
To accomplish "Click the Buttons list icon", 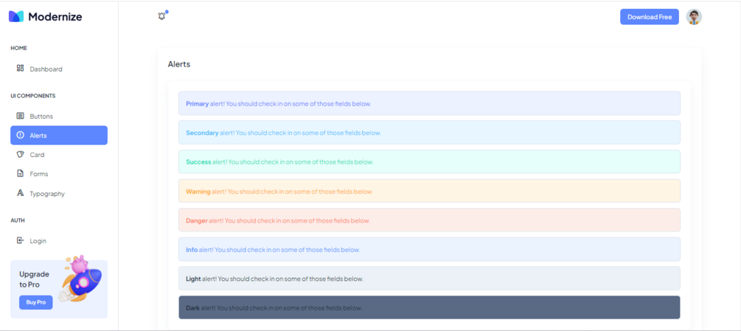I will pos(20,116).
